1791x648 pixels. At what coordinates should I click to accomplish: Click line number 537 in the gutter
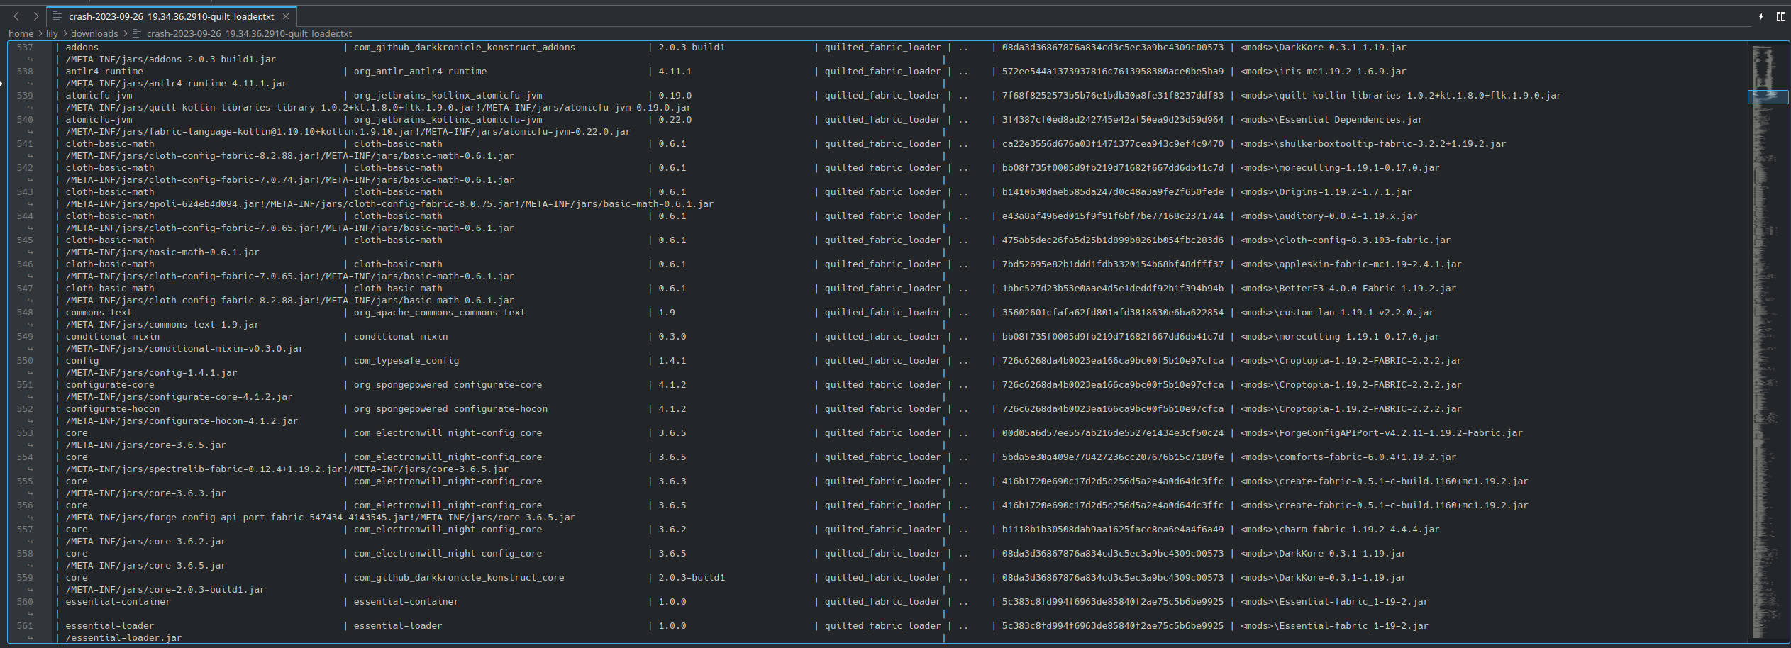click(x=26, y=48)
